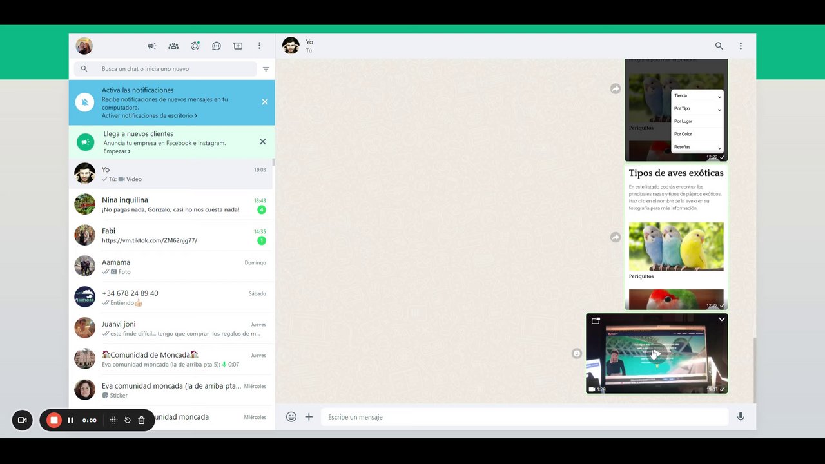The height and width of the screenshot is (464, 825).
Task: Open the 'Comunidad de Moncada' chat
Action: [171, 360]
